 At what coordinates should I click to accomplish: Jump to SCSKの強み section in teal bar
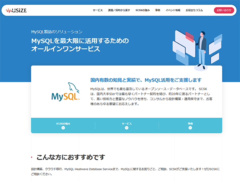[x=63, y=126]
